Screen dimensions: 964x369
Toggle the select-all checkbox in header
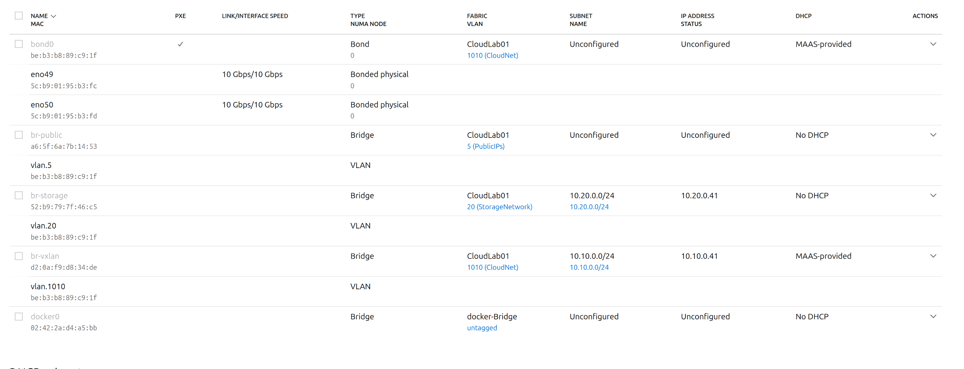[x=19, y=16]
